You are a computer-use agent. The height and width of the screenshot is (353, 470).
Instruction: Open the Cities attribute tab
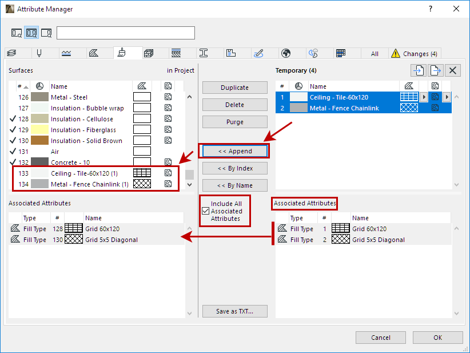click(286, 53)
